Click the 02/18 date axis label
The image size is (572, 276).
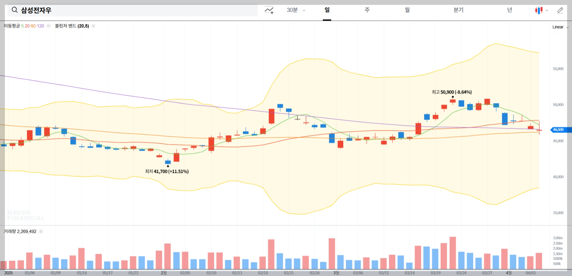click(263, 273)
